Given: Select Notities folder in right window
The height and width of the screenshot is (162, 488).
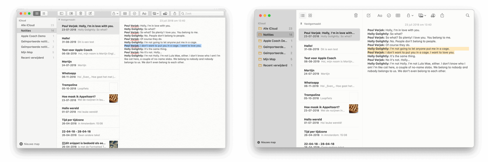Looking at the screenshot, I should coord(275,35).
